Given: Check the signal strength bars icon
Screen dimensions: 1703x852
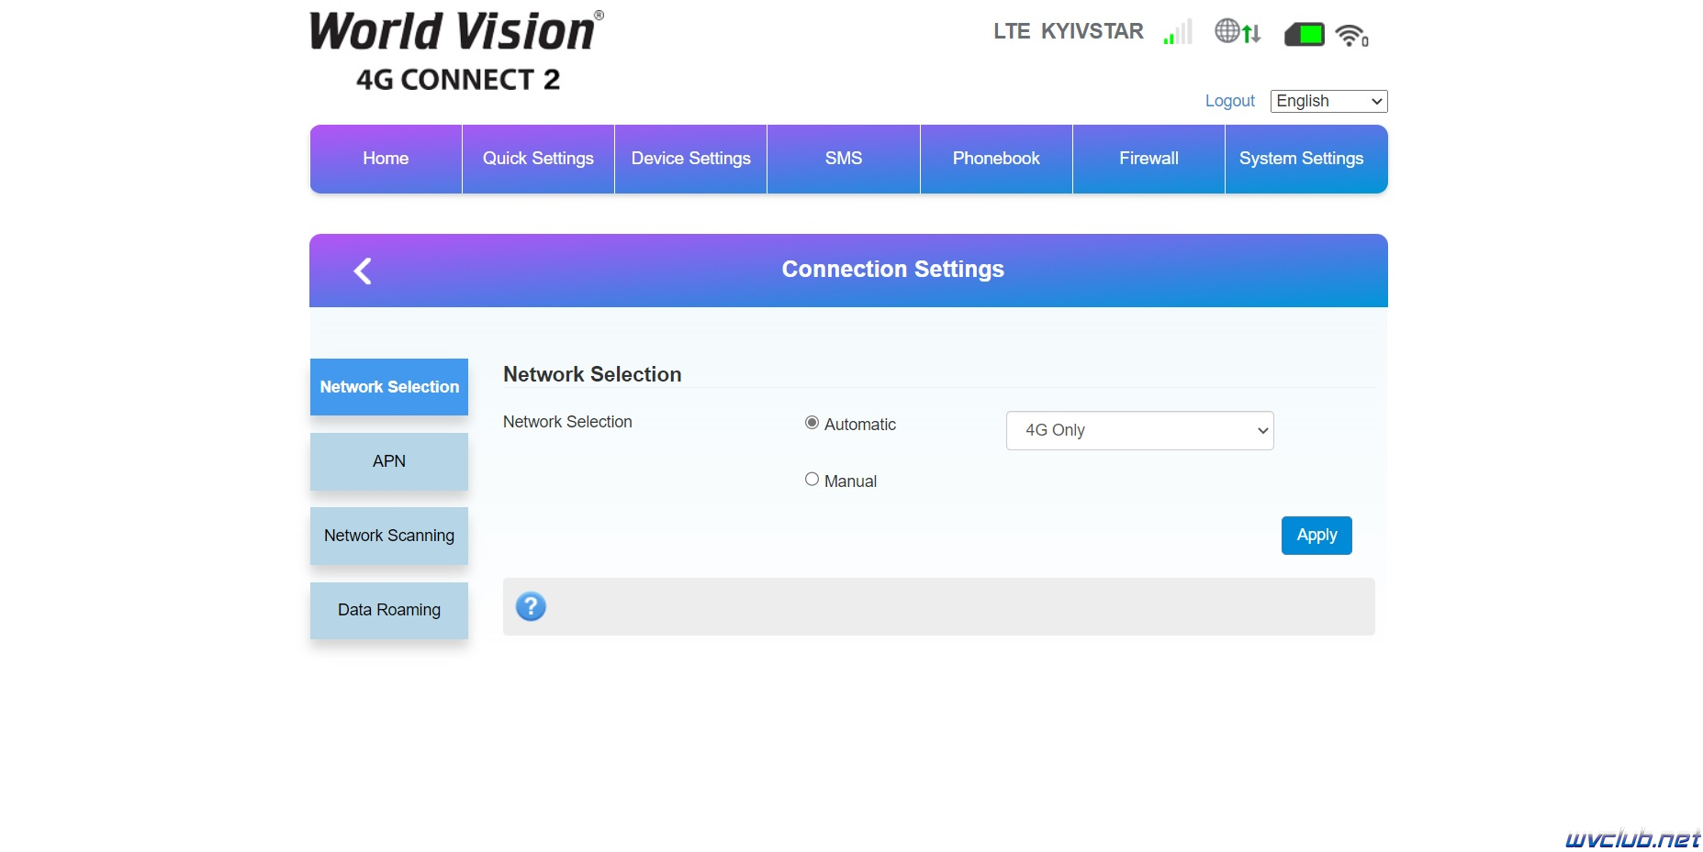Looking at the screenshot, I should click(1178, 32).
